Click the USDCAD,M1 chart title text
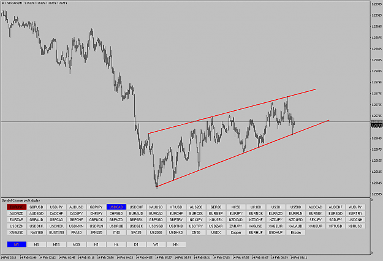 13,3
